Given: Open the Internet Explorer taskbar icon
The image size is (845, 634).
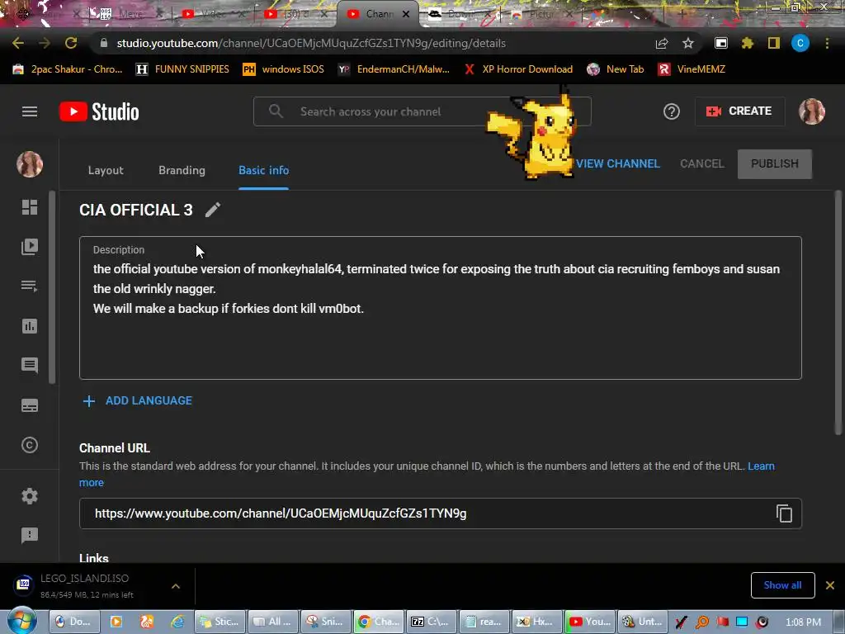Looking at the screenshot, I should click(177, 622).
